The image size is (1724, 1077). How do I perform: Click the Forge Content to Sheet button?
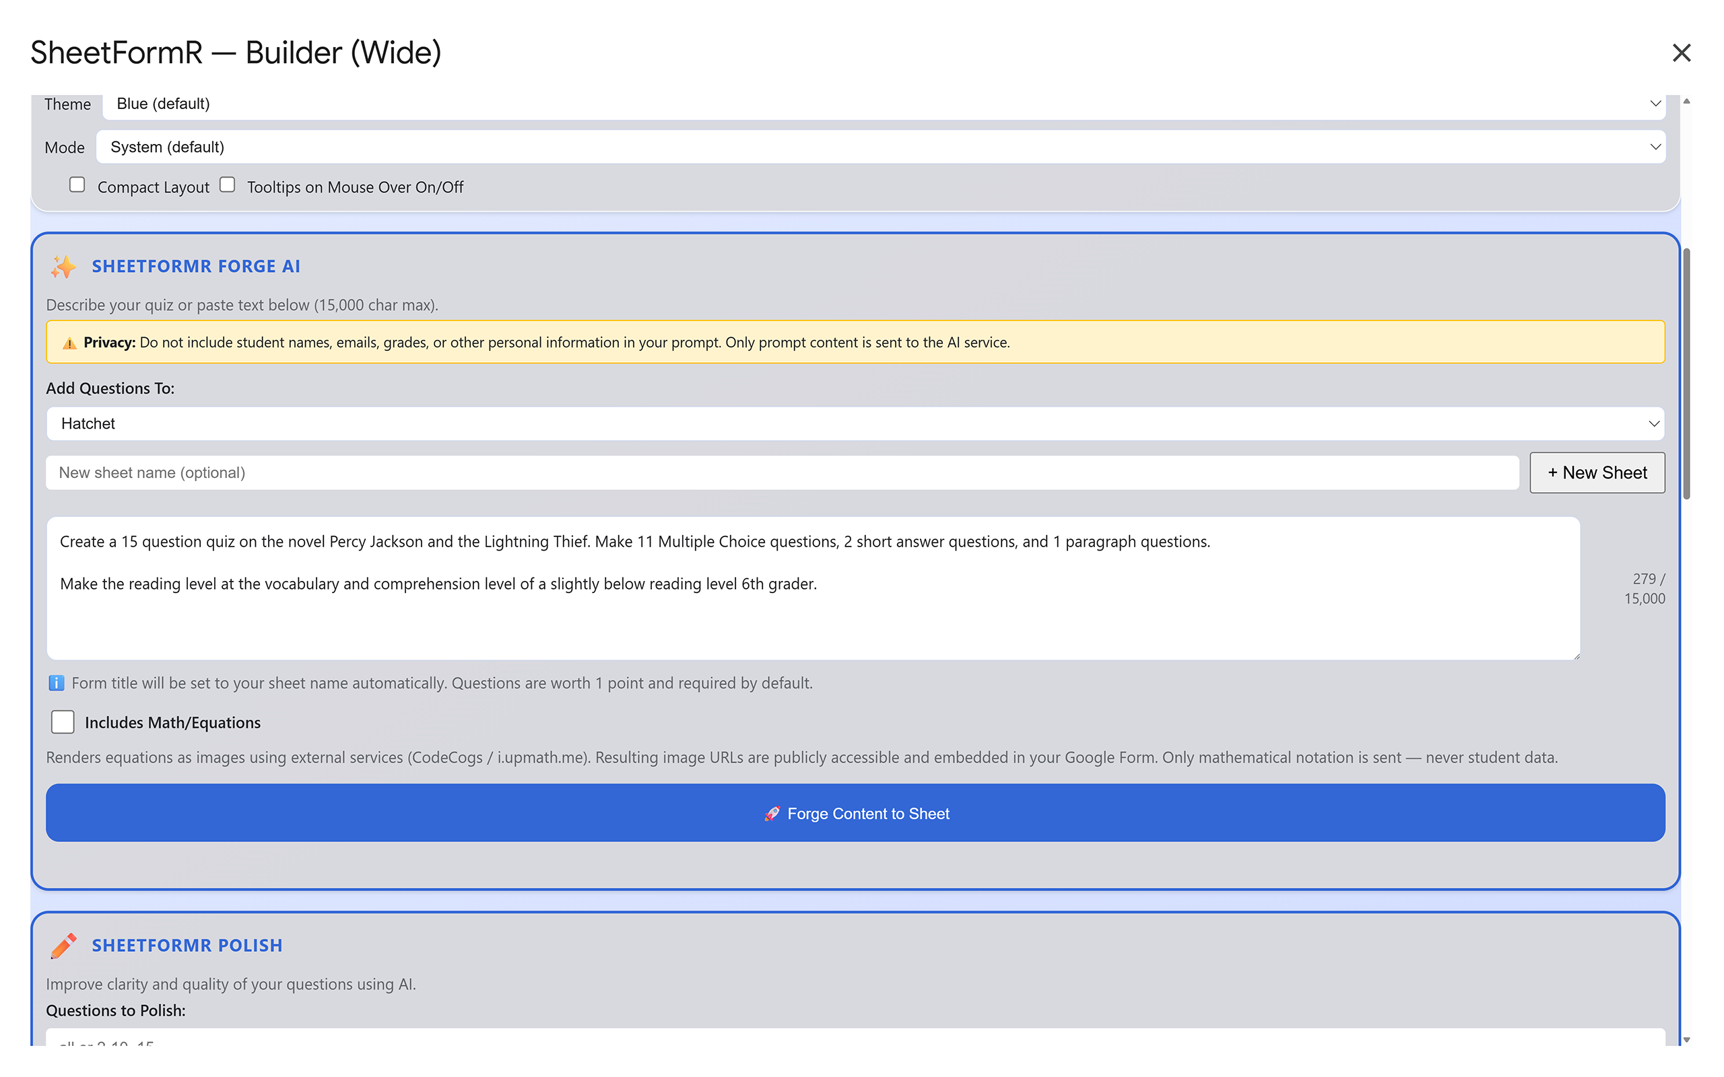point(855,812)
